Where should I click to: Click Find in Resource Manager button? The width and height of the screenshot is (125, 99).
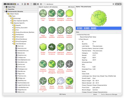(x=109, y=94)
